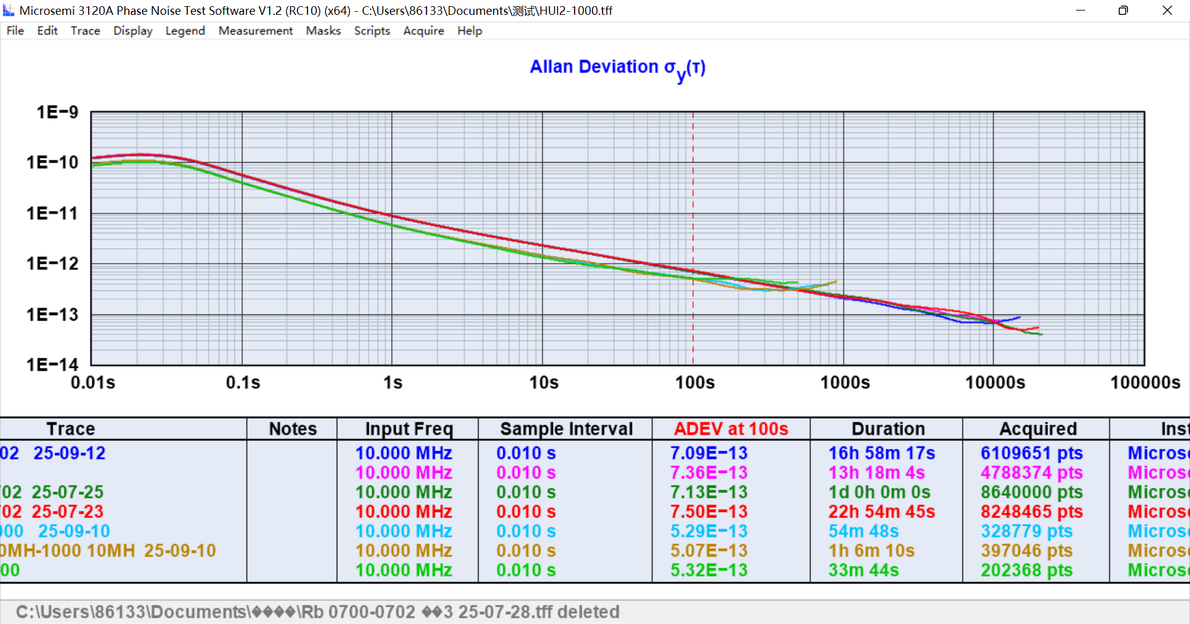Open the Scripts menu

372,31
